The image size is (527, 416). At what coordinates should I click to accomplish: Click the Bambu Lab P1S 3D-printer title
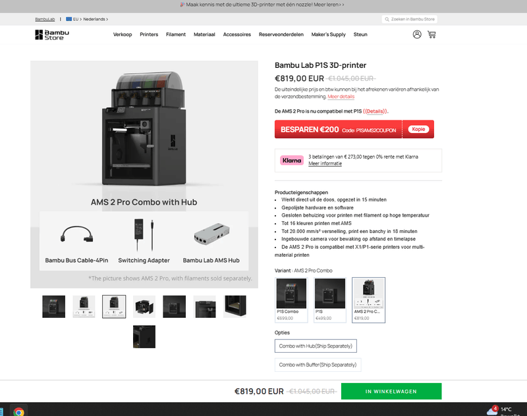[320, 65]
